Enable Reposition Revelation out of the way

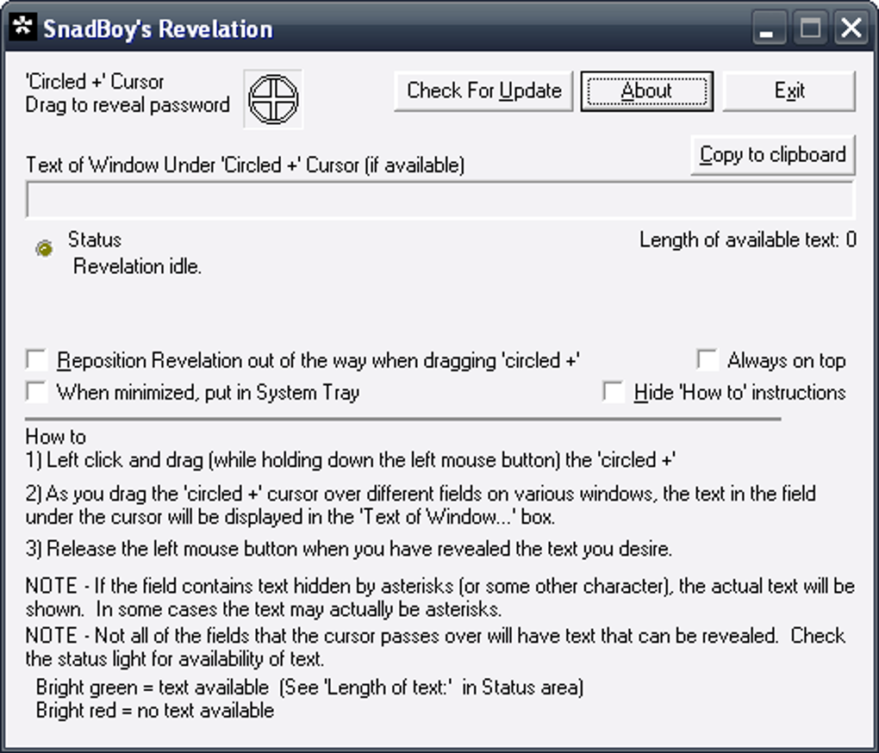click(37, 359)
